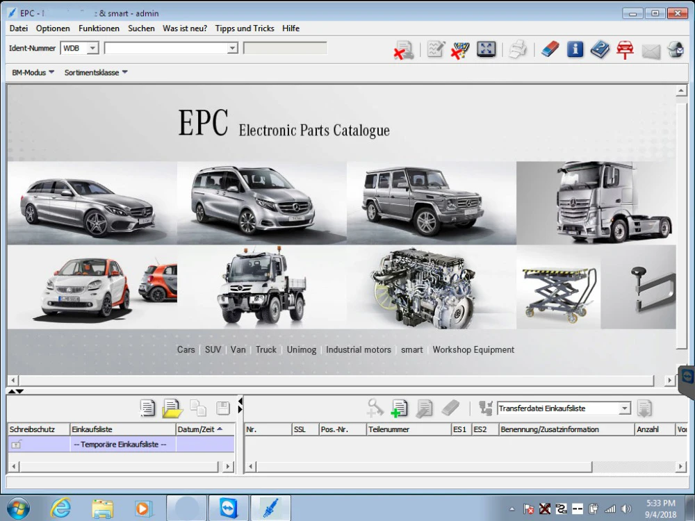Click the transfer network icon beside Transferdatei
Image resolution: width=695 pixels, height=521 pixels.
point(485,408)
